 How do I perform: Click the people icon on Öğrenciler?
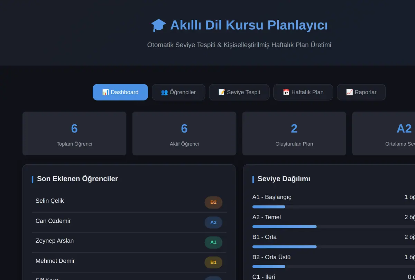pyautogui.click(x=164, y=92)
